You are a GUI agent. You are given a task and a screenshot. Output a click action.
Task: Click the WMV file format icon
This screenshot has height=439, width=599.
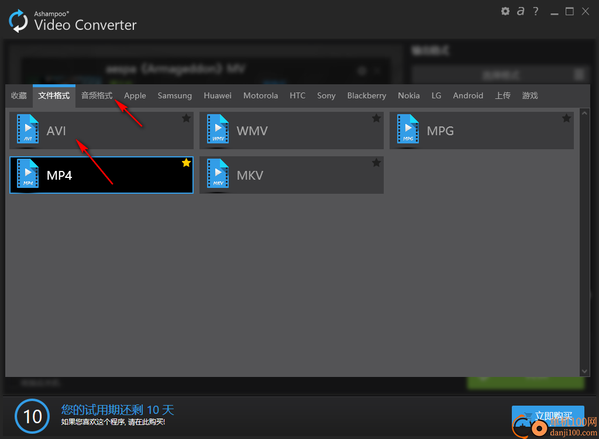(218, 129)
